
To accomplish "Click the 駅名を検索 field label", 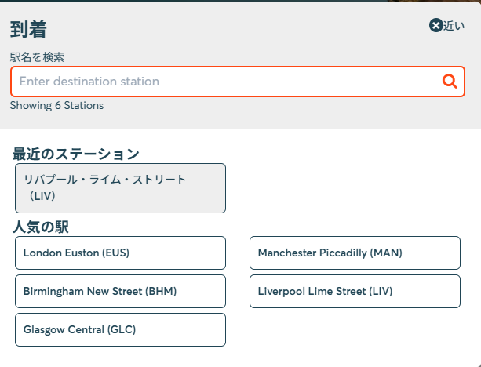I will [37, 57].
